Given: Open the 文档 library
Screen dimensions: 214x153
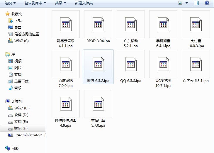Looking at the screenshot, I should (x=18, y=74).
